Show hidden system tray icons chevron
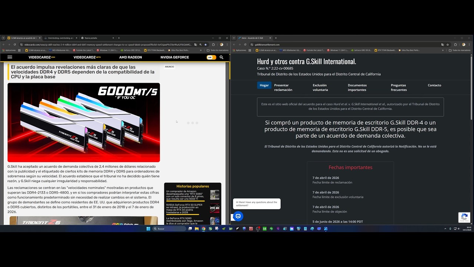This screenshot has width=474, height=267. coord(445,229)
